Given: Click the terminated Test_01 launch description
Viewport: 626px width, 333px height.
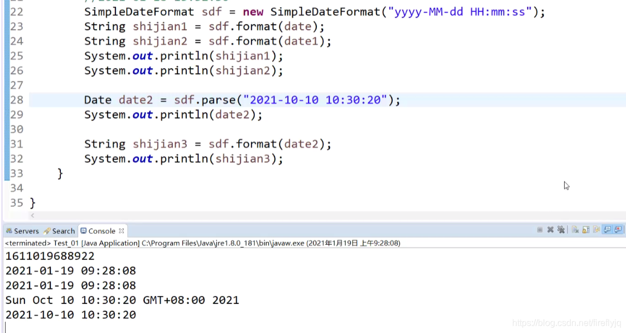Looking at the screenshot, I should [203, 243].
